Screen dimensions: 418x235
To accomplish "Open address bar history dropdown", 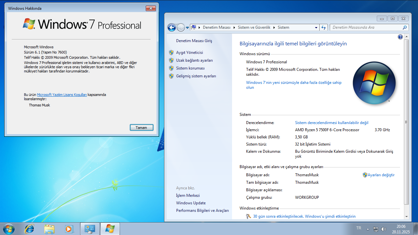I will coord(316,28).
